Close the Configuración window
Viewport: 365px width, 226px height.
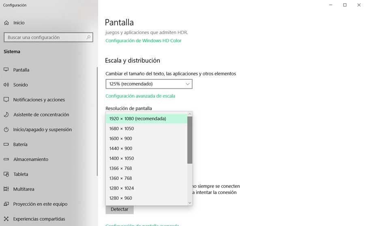click(359, 5)
